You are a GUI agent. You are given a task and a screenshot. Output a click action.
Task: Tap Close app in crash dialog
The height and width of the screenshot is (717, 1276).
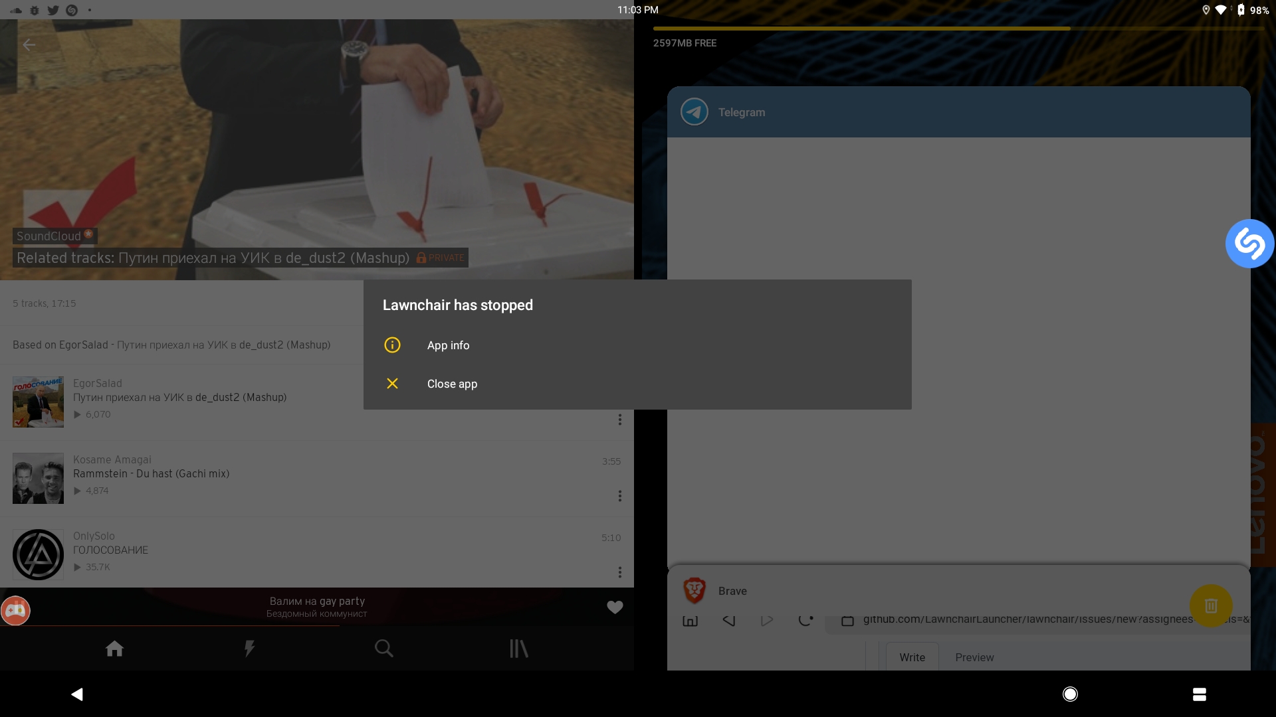coord(637,384)
